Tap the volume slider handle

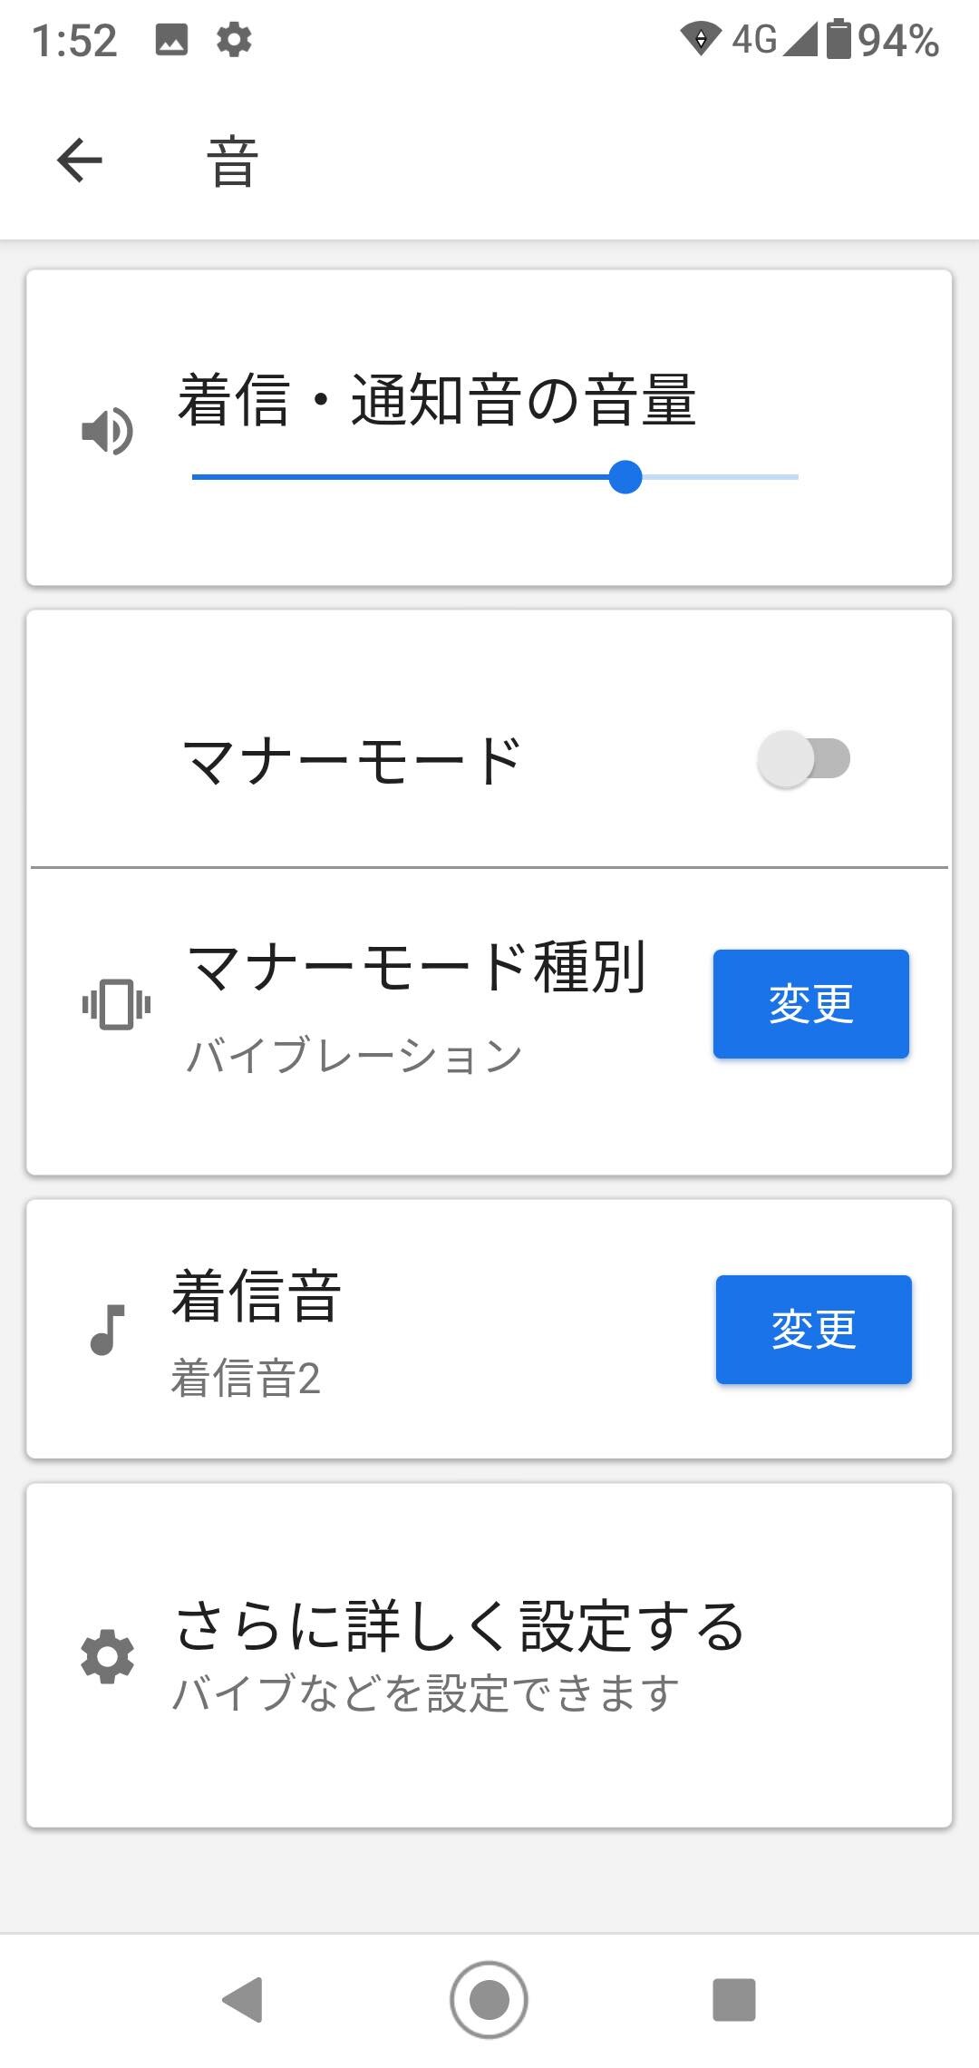625,476
